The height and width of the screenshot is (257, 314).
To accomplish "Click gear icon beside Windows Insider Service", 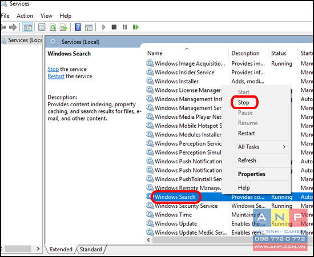I will [x=150, y=72].
